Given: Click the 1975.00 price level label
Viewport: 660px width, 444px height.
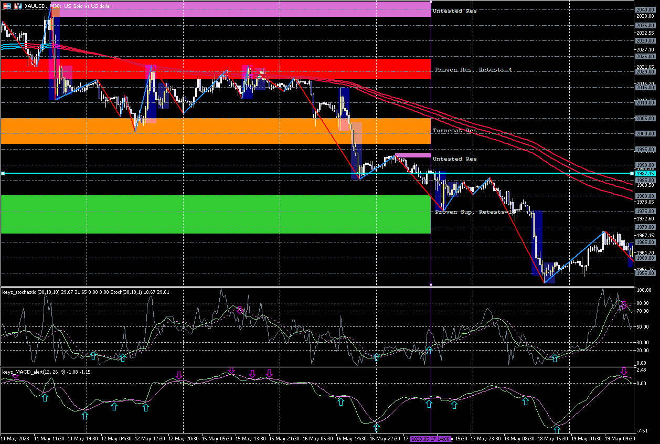Looking at the screenshot, I should pos(644,212).
